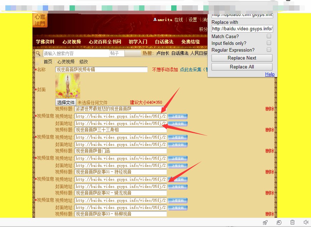The width and height of the screenshot is (311, 227).
Task: Open the 设置 settings link in header
Action: pyautogui.click(x=193, y=20)
